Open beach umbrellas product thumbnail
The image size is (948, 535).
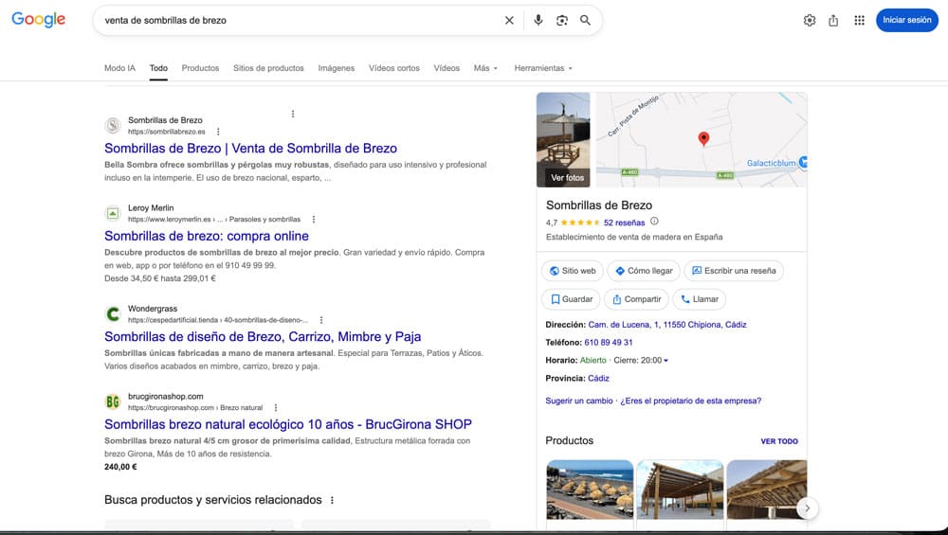[x=590, y=490]
